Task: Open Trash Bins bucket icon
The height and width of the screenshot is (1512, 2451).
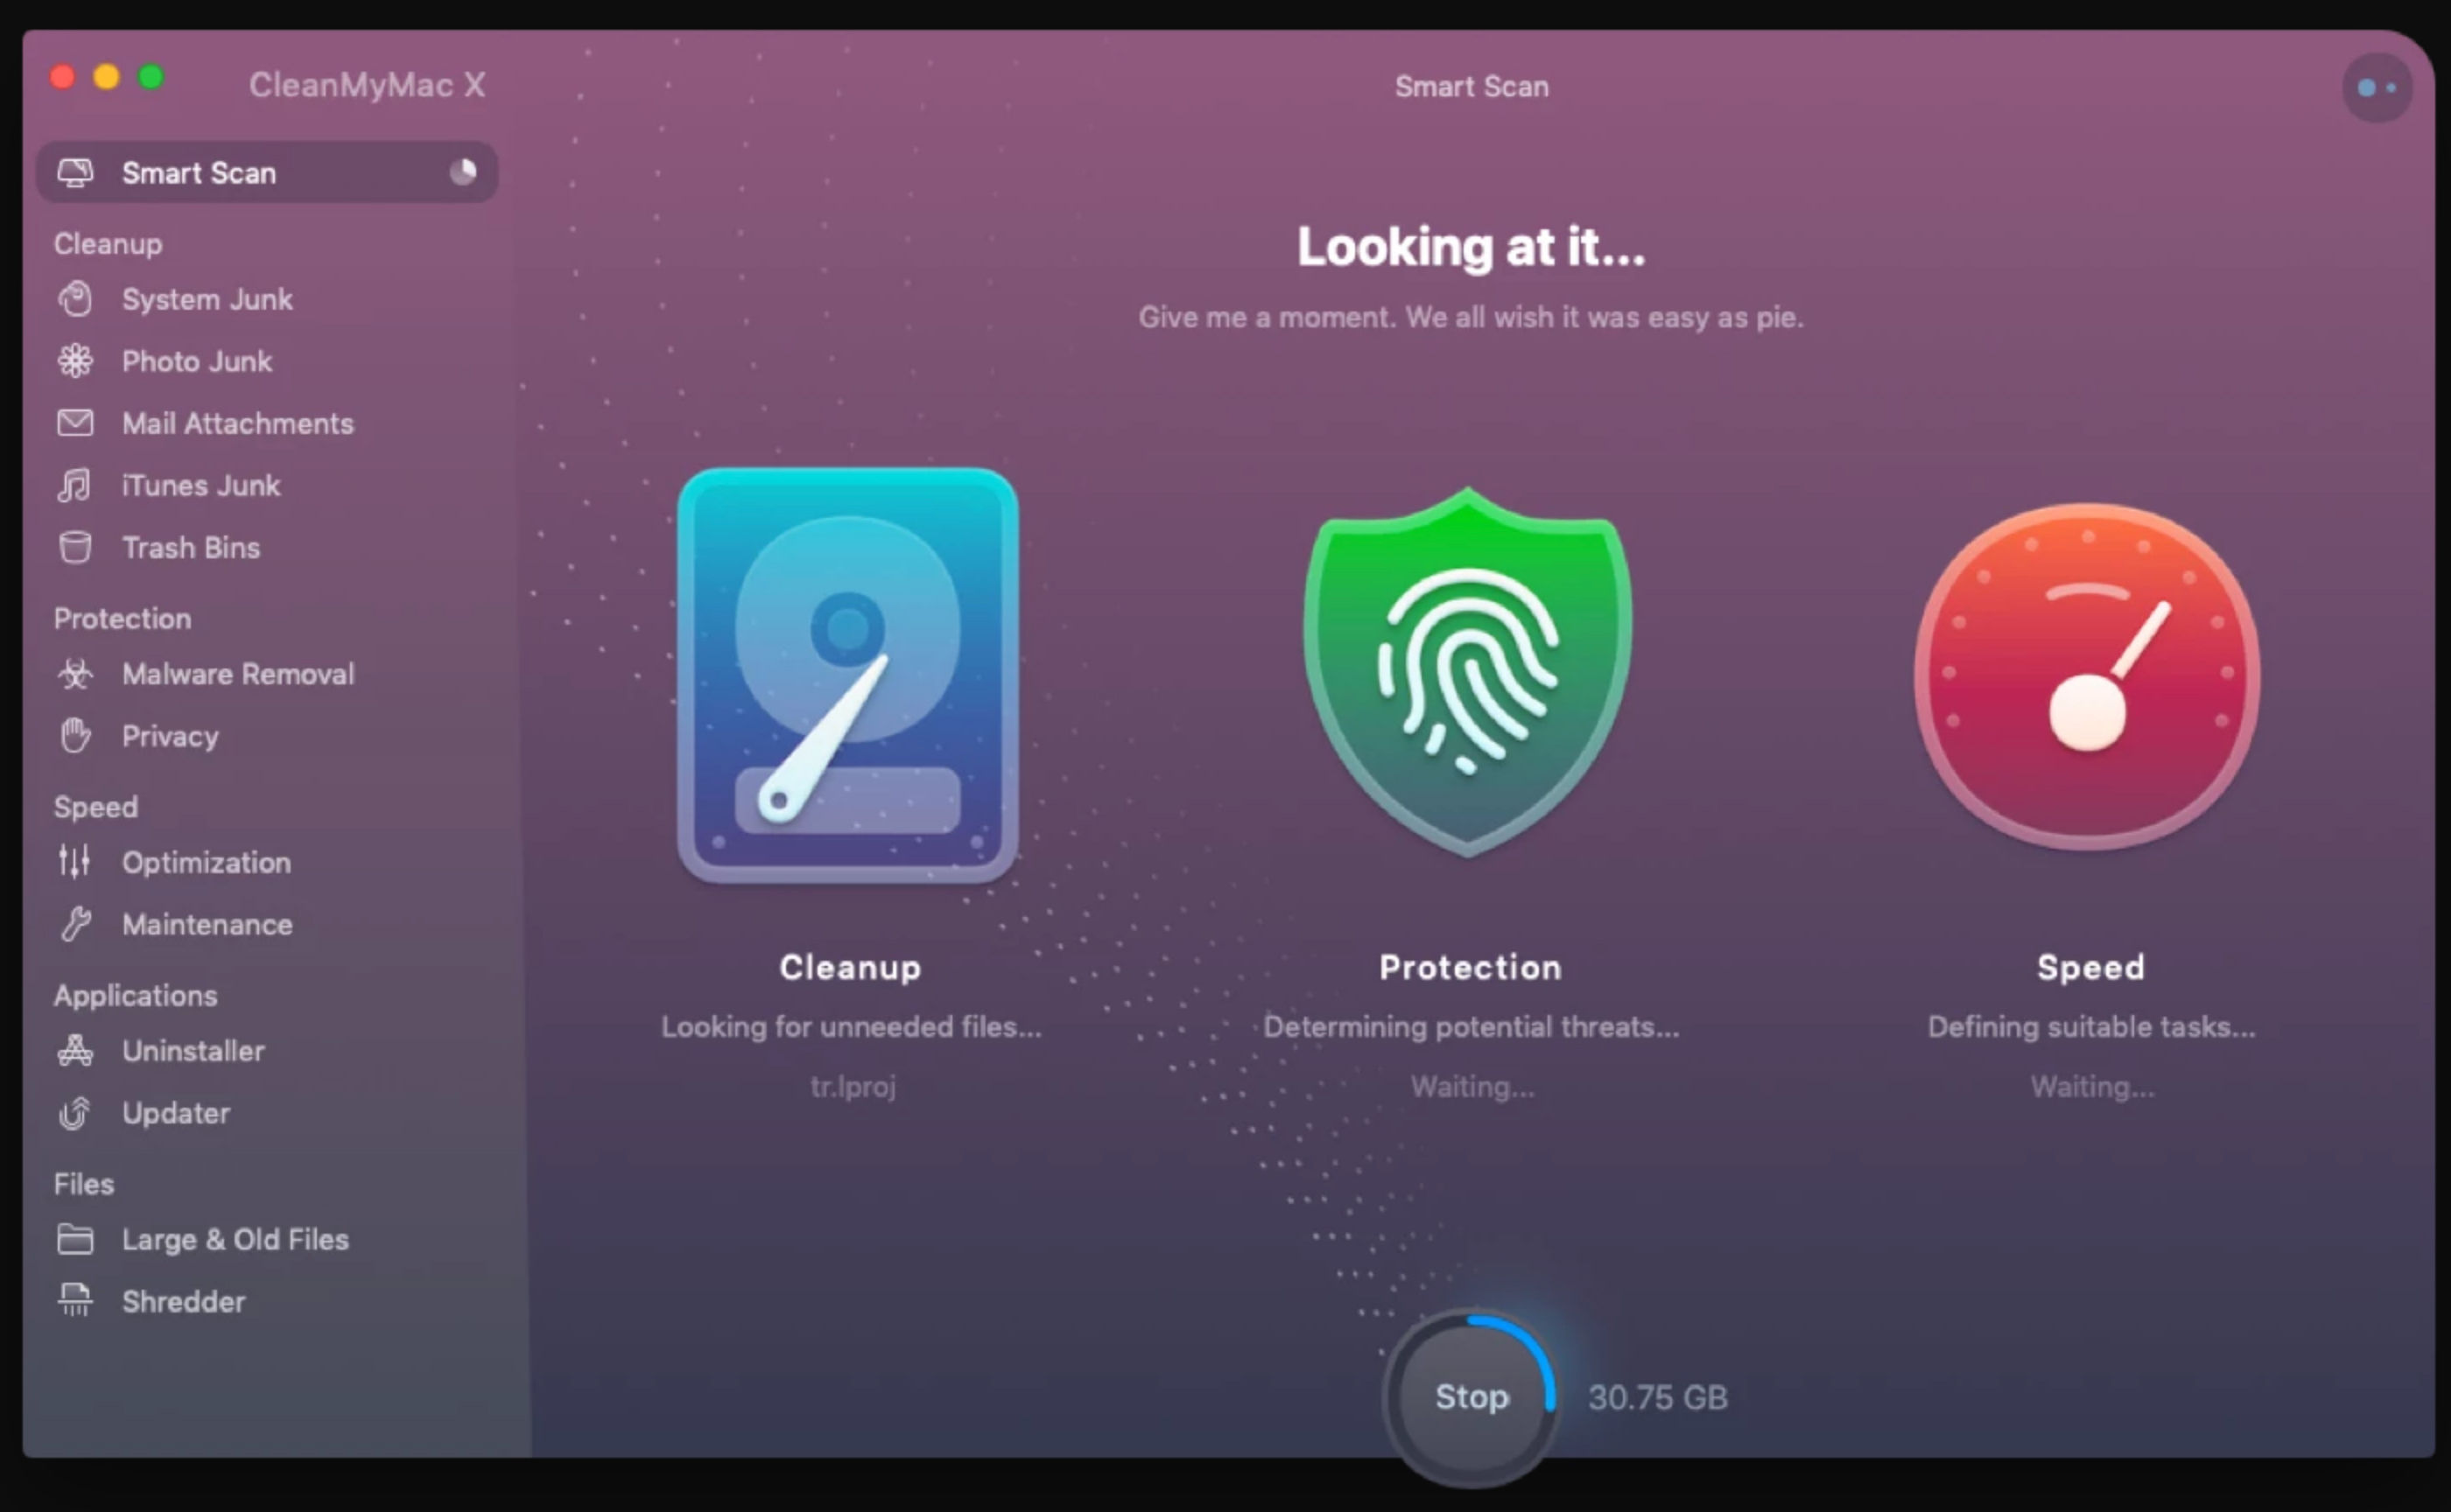Action: click(x=75, y=548)
